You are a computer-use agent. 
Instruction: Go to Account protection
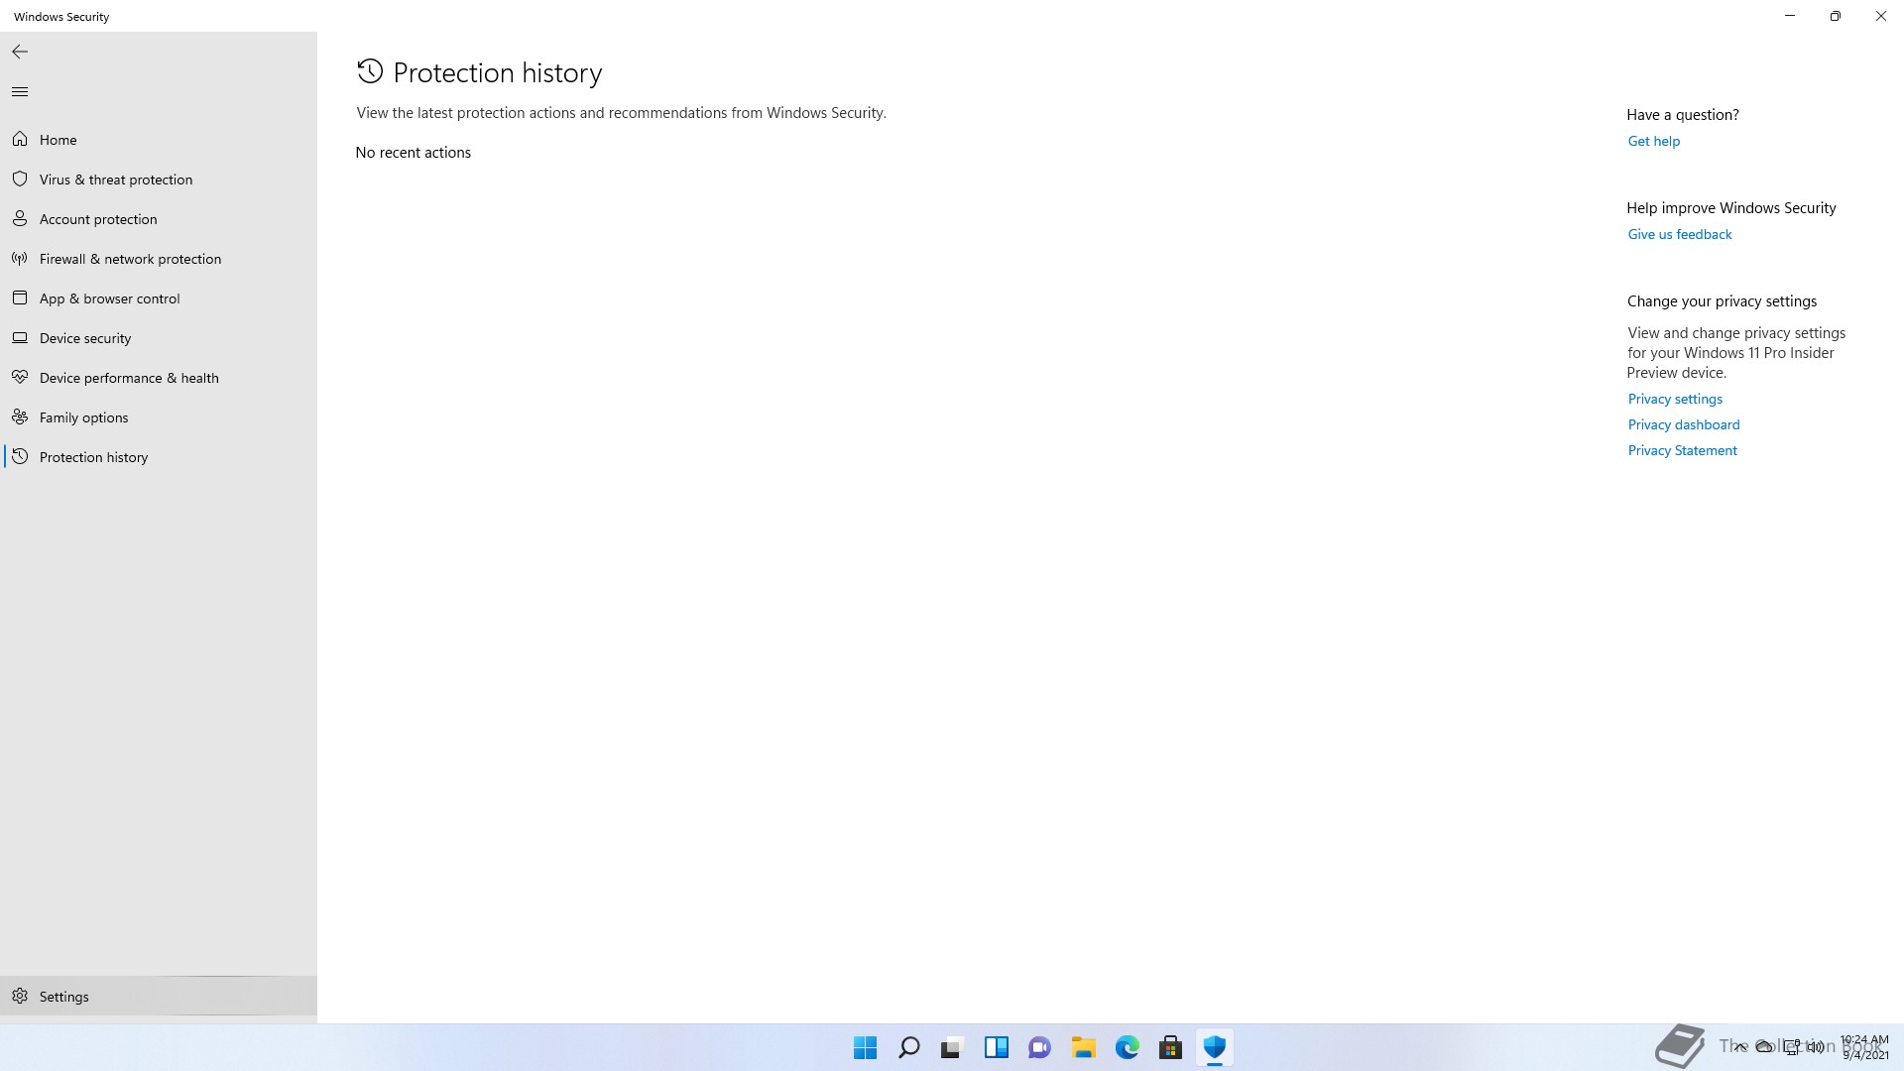pyautogui.click(x=98, y=219)
